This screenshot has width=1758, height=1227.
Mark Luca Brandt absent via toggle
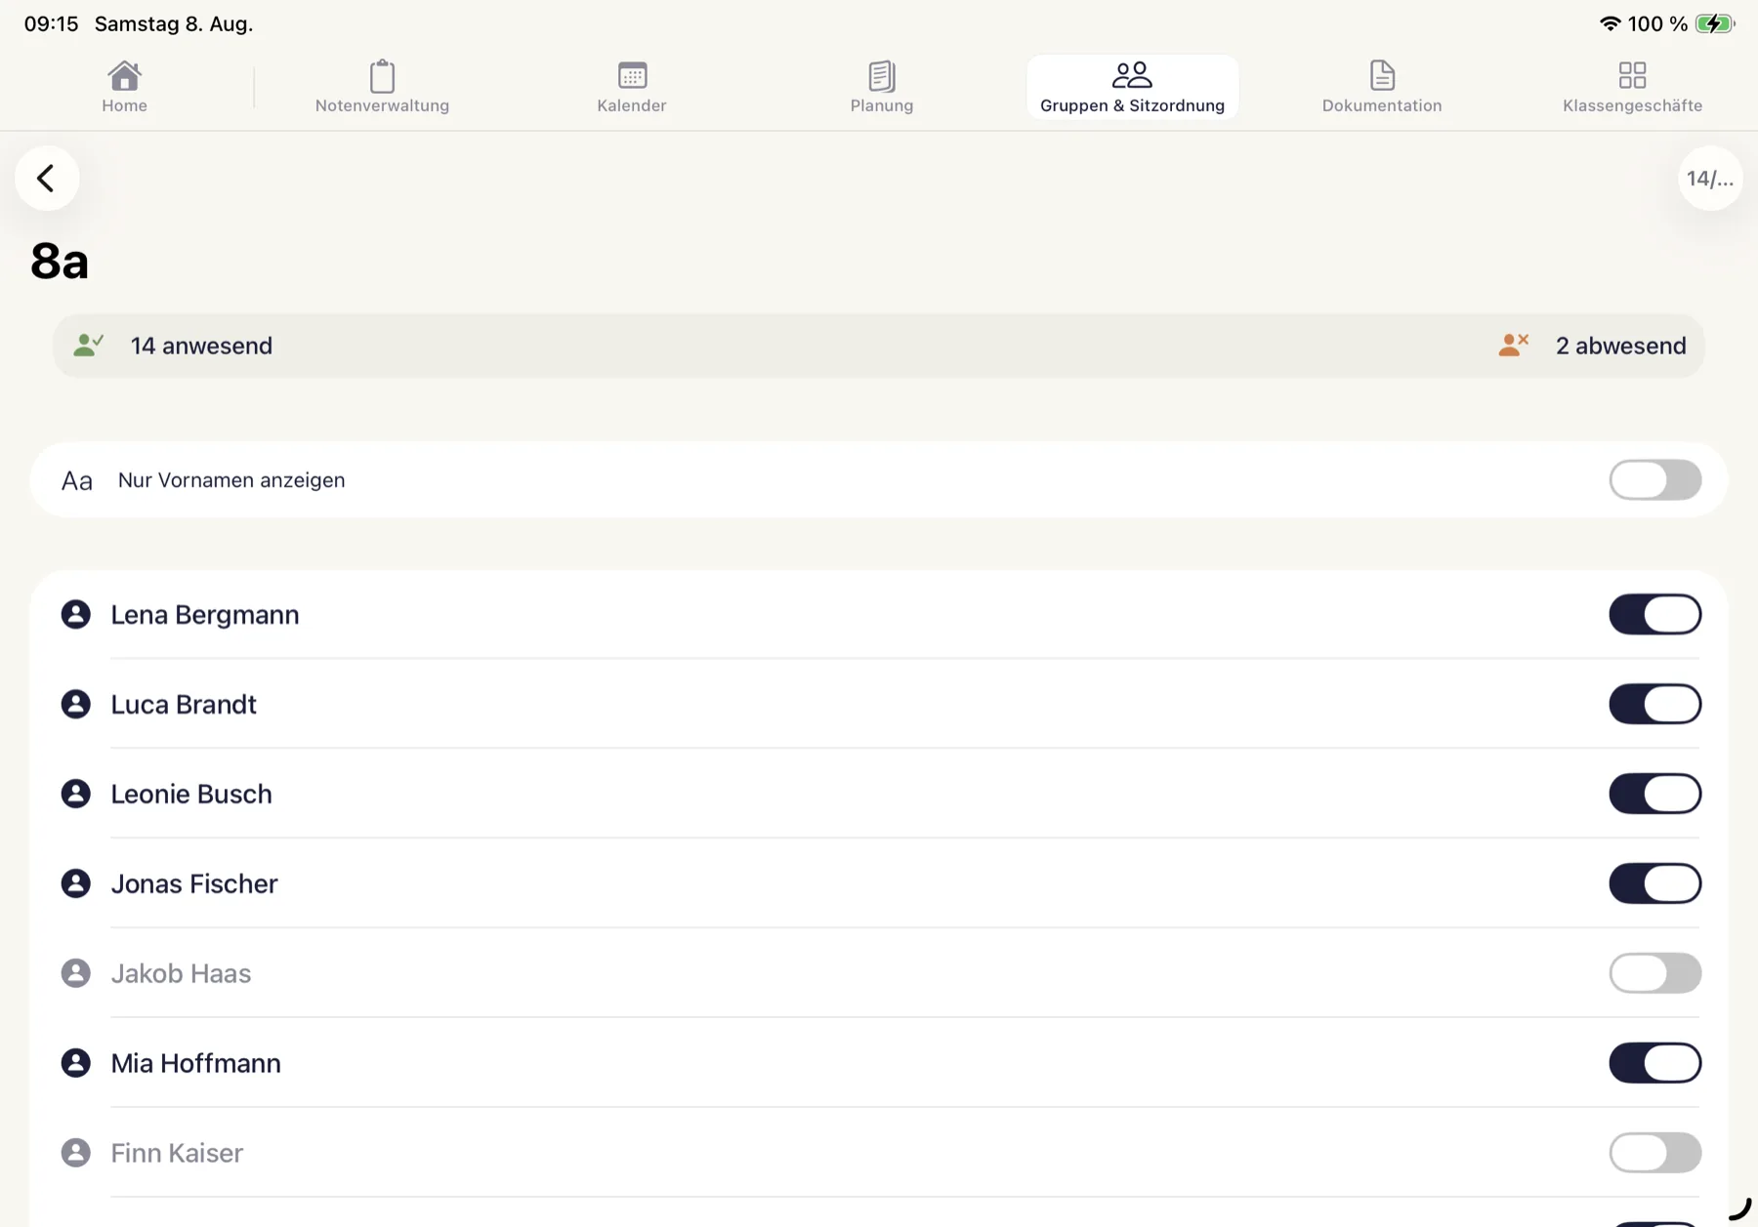point(1655,705)
